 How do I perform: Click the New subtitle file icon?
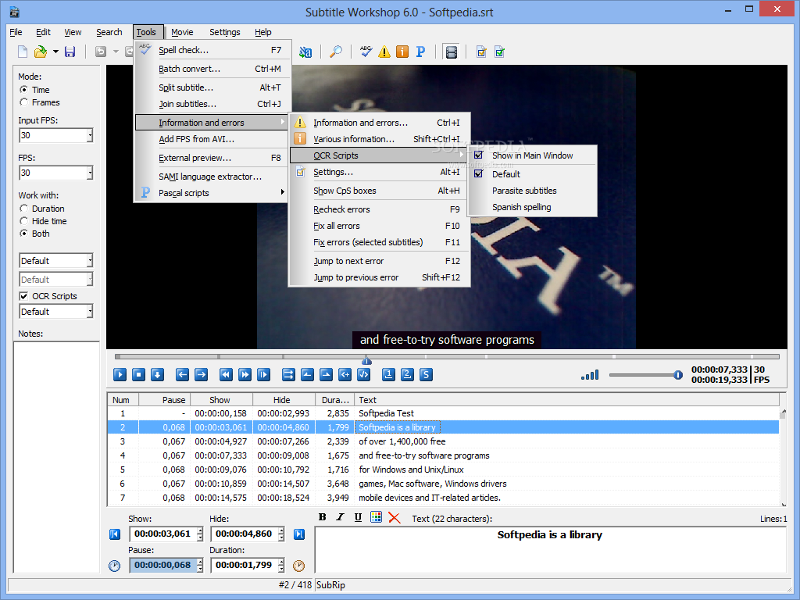tap(23, 52)
